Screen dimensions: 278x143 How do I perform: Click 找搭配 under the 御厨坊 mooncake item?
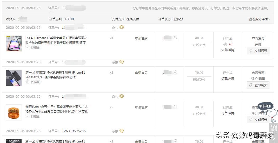33,116
